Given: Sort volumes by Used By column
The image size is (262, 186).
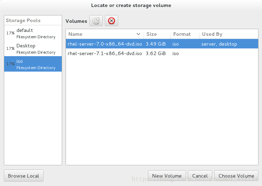Looking at the screenshot, I should 229,34.
